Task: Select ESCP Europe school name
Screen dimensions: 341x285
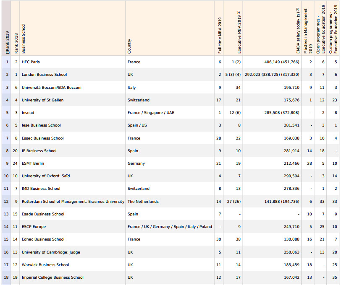Action: (x=34, y=227)
